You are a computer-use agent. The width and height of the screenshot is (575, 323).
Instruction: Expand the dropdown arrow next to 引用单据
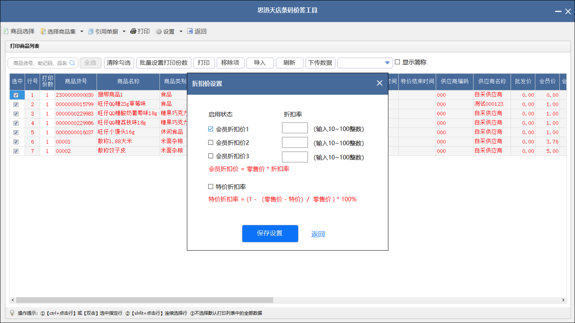124,31
